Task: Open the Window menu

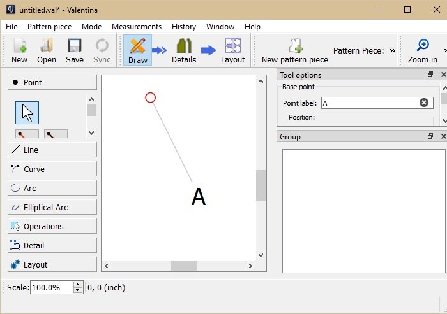Action: (x=220, y=27)
